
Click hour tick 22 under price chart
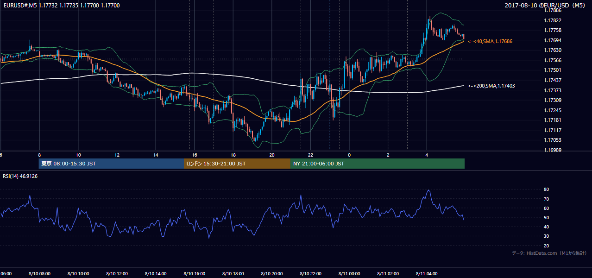pyautogui.click(x=310, y=155)
